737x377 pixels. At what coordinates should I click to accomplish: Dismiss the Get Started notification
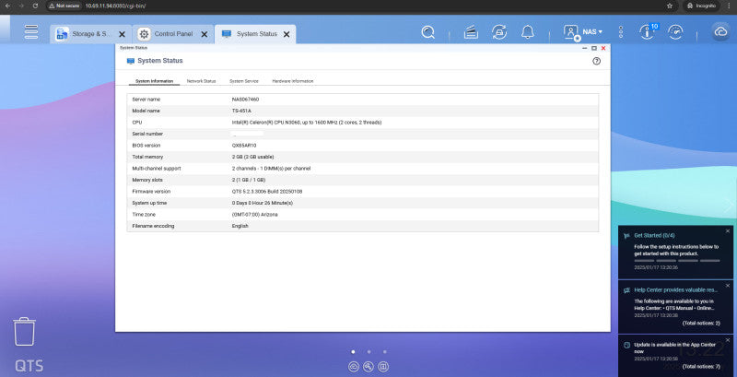coord(728,230)
